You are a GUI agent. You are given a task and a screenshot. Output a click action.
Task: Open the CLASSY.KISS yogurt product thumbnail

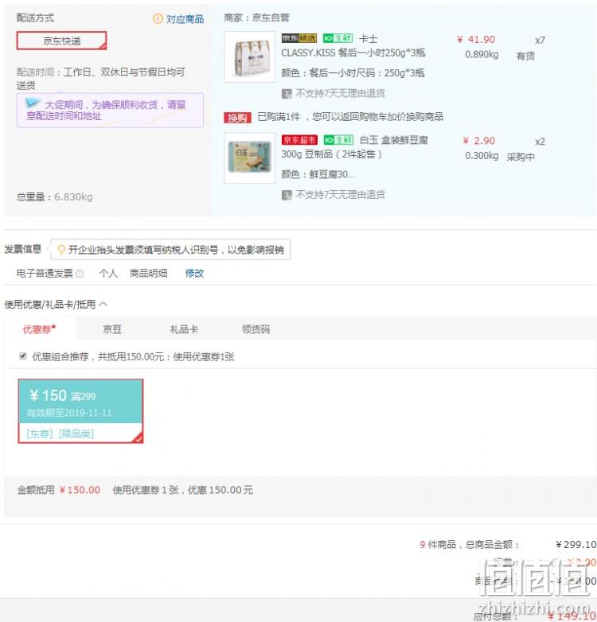click(x=250, y=56)
